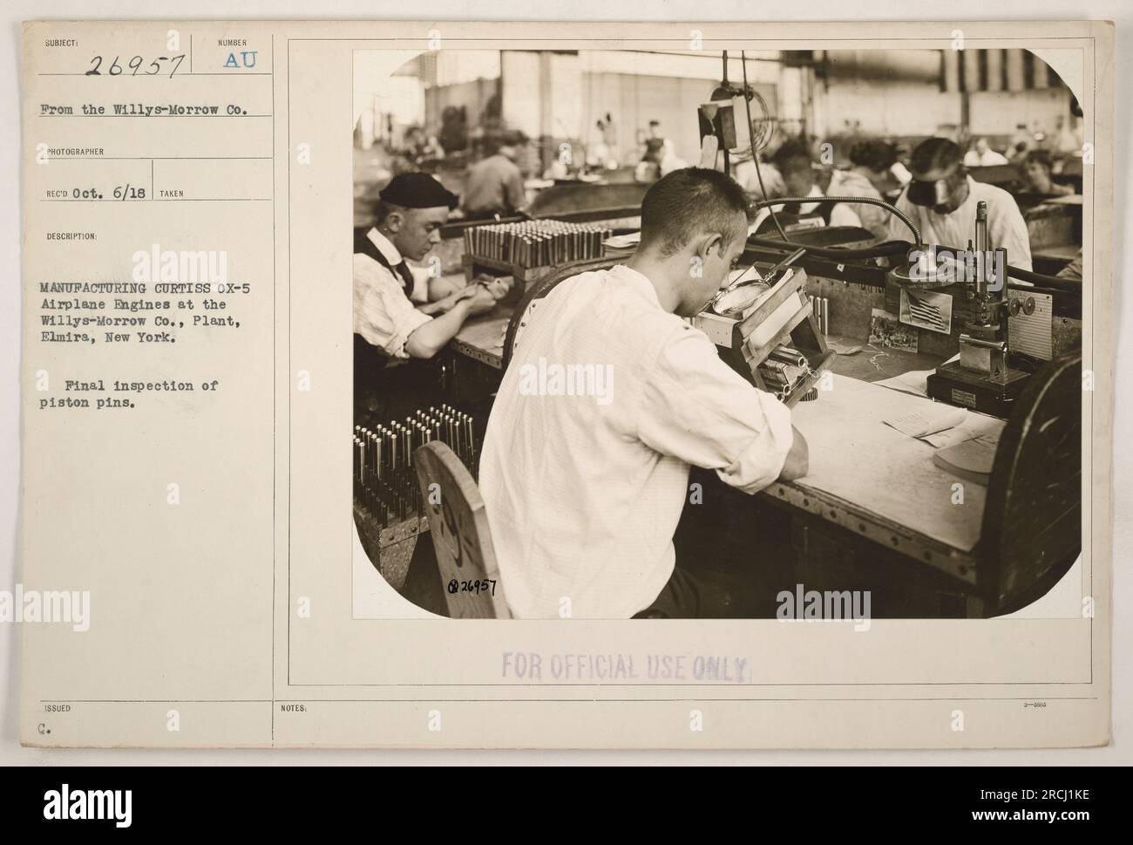Click the 'PHOTOGRAPHER' field label
Screen dimensions: 1133x845
point(77,151)
